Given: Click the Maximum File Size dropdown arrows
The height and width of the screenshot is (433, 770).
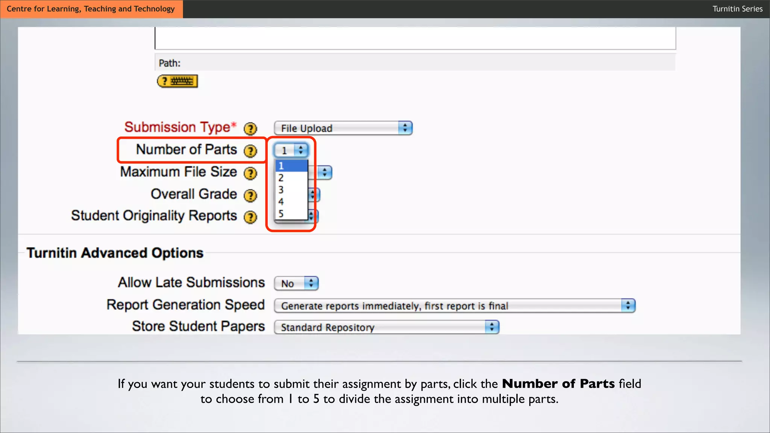Looking at the screenshot, I should (x=325, y=173).
